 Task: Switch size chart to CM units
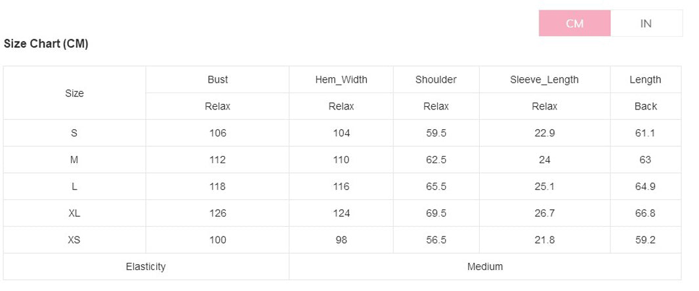click(574, 24)
